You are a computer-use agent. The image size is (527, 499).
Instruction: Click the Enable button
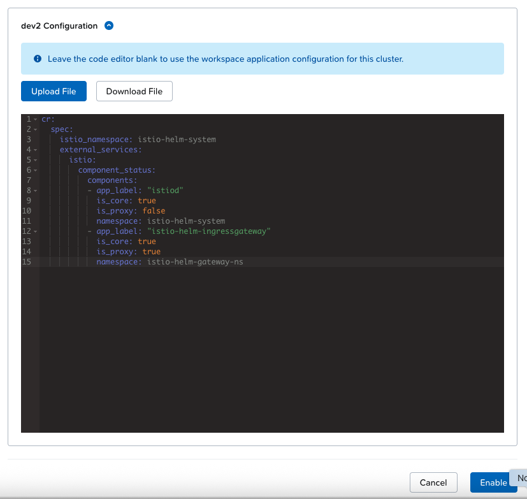click(x=493, y=482)
